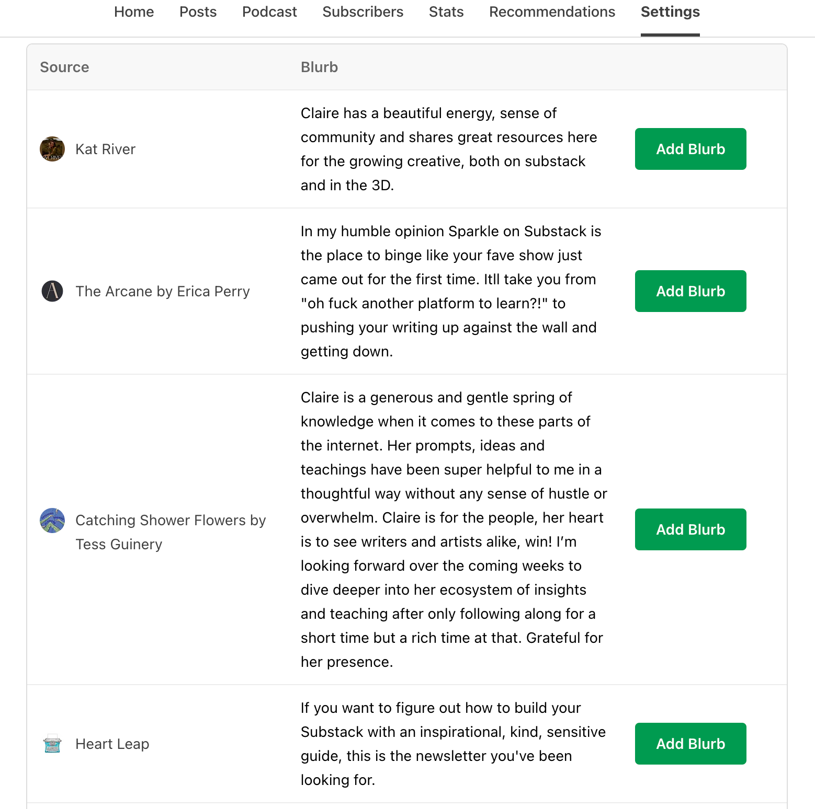The width and height of the screenshot is (815, 809).
Task: View the Stats section
Action: (x=446, y=11)
